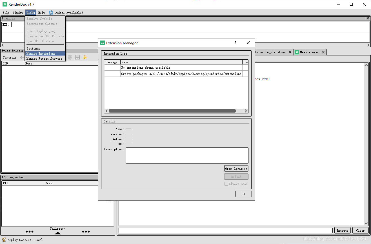The width and height of the screenshot is (371, 244).
Task: Click the Controls button in Event Browser
Action: tap(10, 57)
